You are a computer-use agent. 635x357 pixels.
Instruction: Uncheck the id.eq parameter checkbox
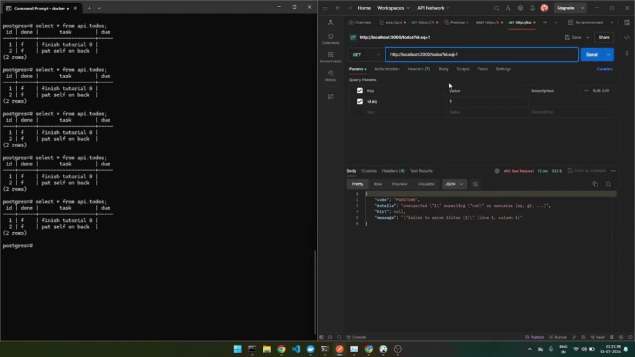(359, 101)
